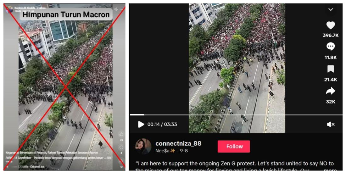
Task: Click the Kapten B Khalifa profile picture
Action: click(10, 9)
